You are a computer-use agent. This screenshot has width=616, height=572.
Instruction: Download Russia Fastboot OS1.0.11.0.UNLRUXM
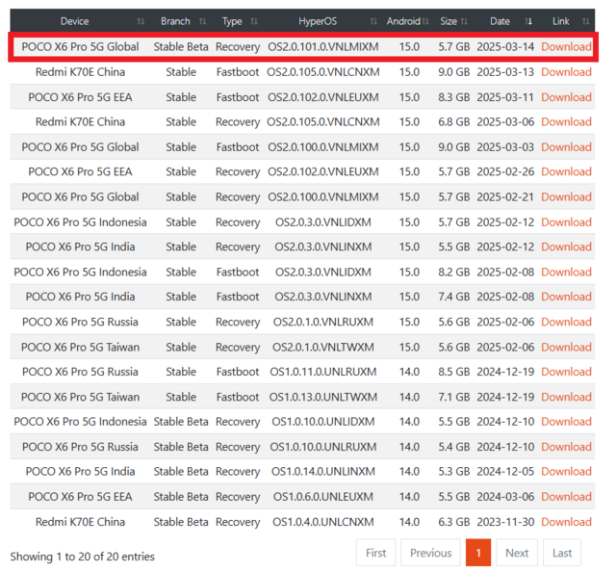(566, 372)
